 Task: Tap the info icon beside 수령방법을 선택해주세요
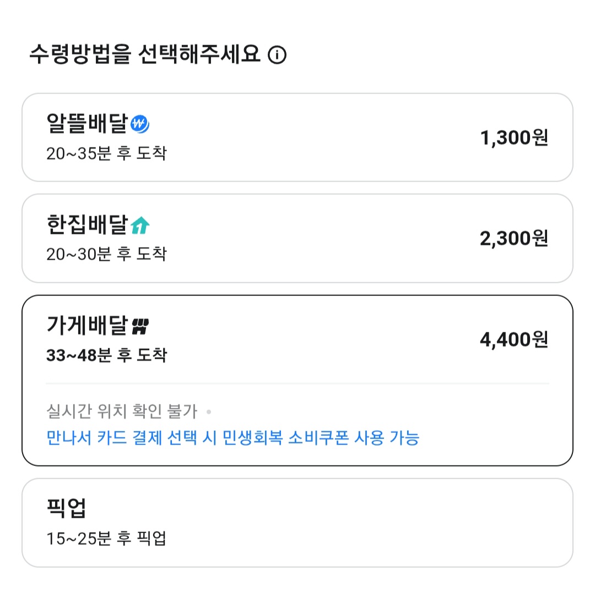[x=277, y=56]
